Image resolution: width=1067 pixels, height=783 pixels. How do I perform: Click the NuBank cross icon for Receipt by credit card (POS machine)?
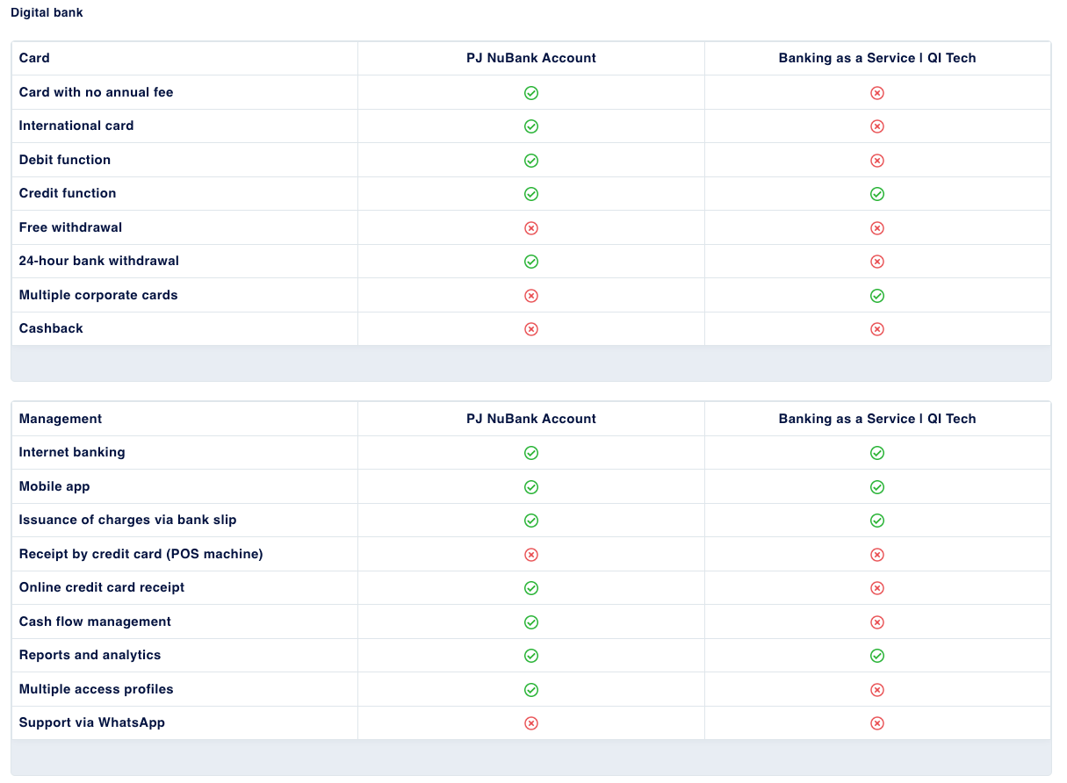coord(531,555)
